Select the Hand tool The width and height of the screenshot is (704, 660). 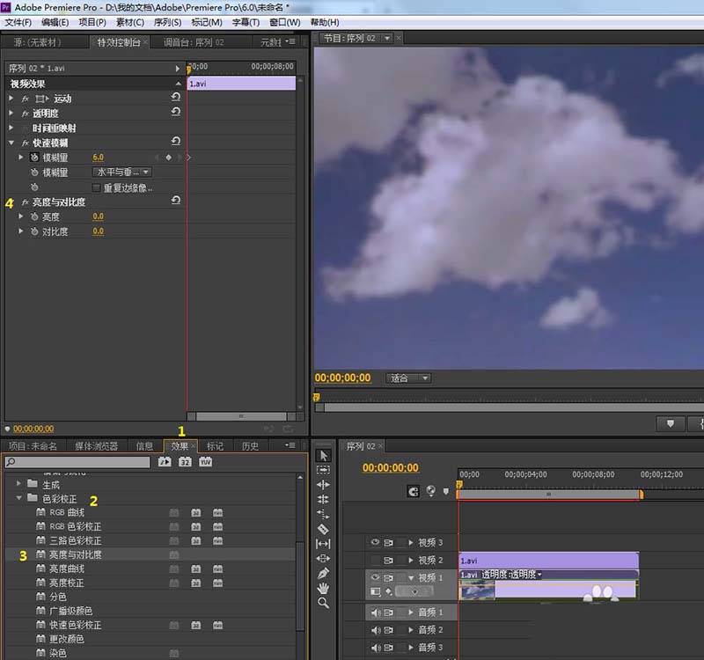click(323, 588)
